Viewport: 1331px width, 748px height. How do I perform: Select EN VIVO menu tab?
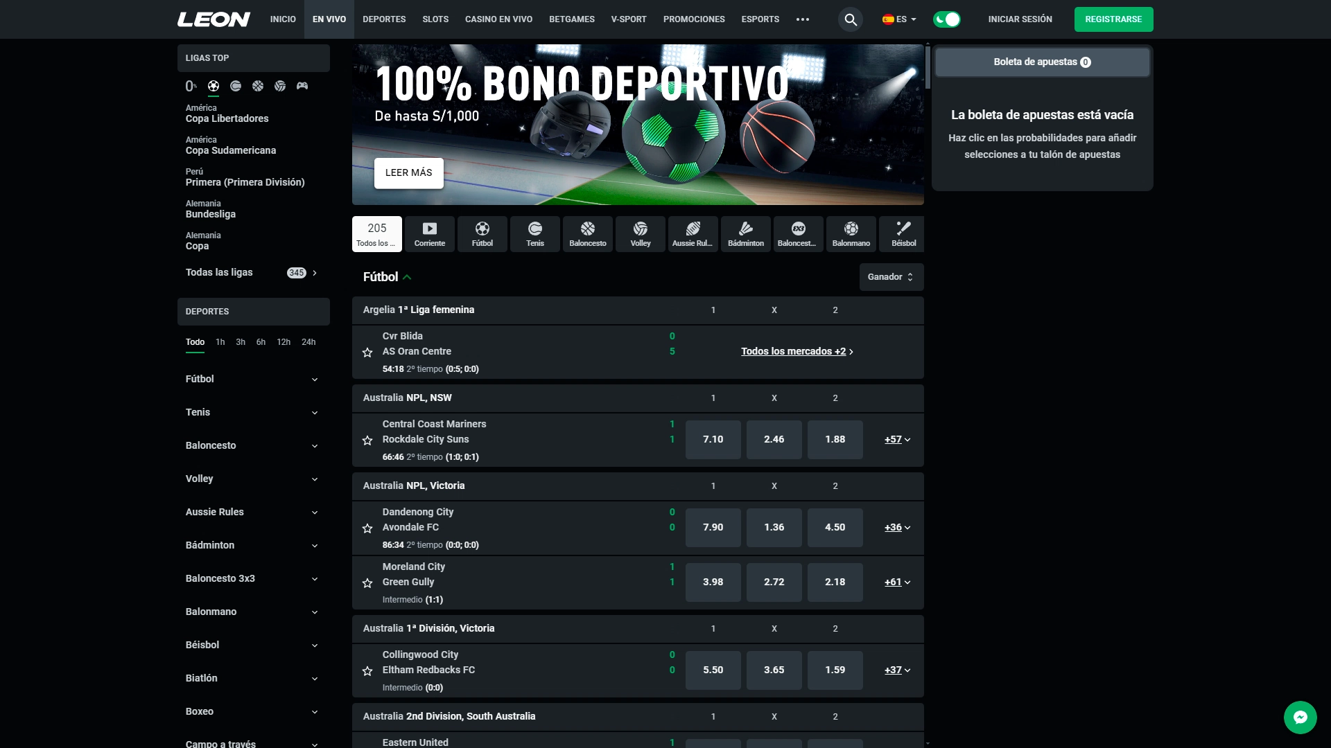(327, 19)
